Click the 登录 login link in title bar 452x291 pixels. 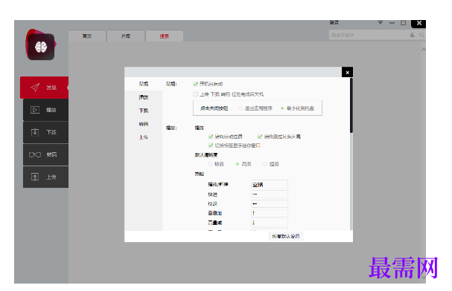tap(334, 22)
